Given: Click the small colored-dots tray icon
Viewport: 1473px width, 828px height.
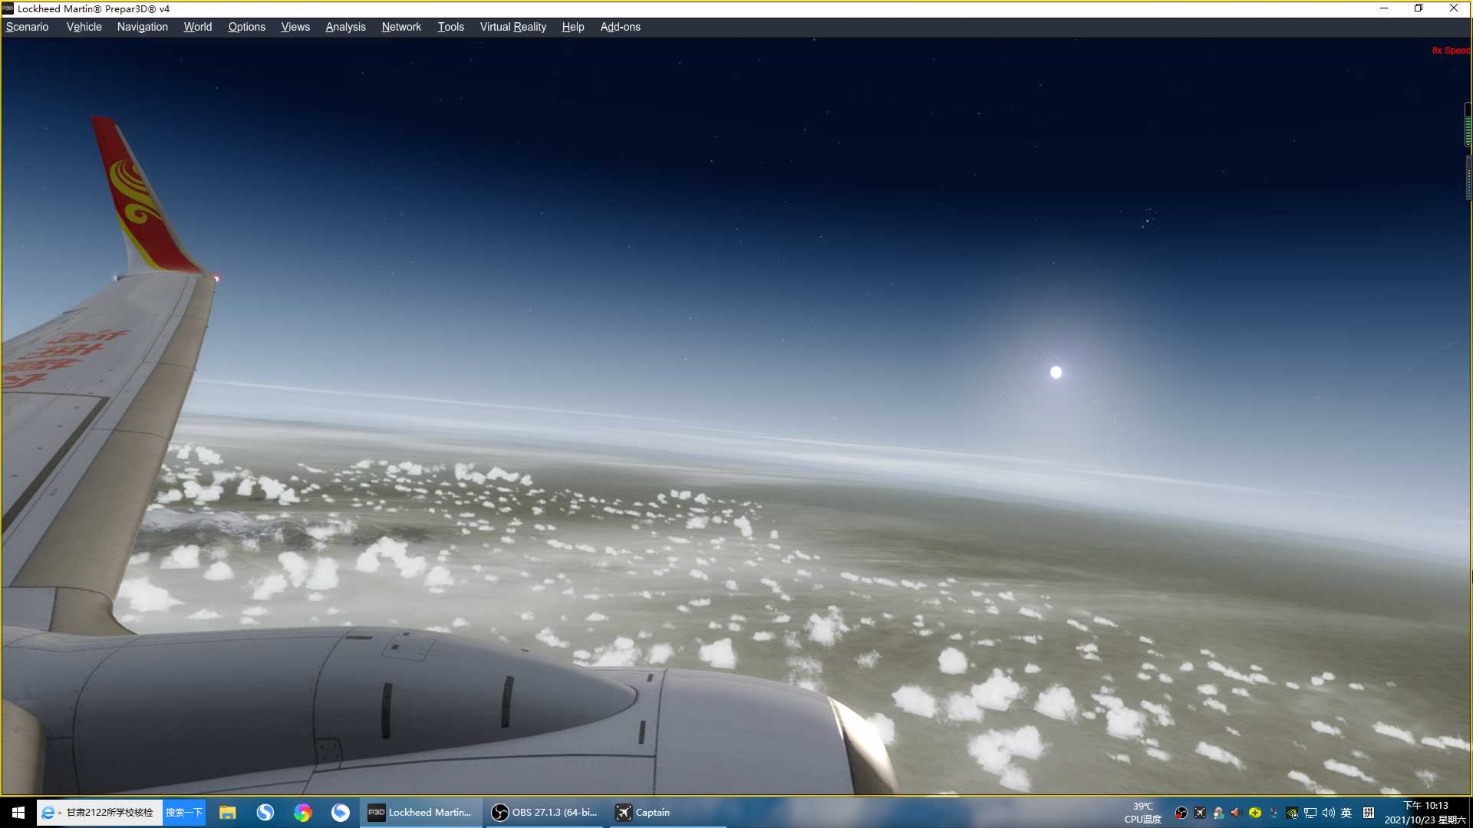Looking at the screenshot, I should 1274,813.
